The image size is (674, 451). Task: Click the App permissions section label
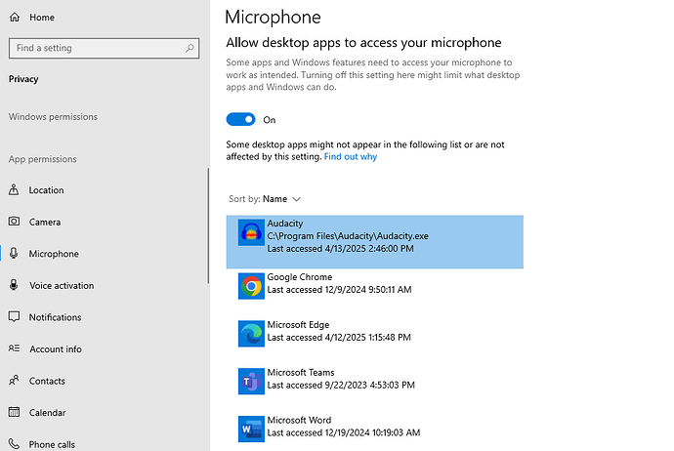coord(43,159)
